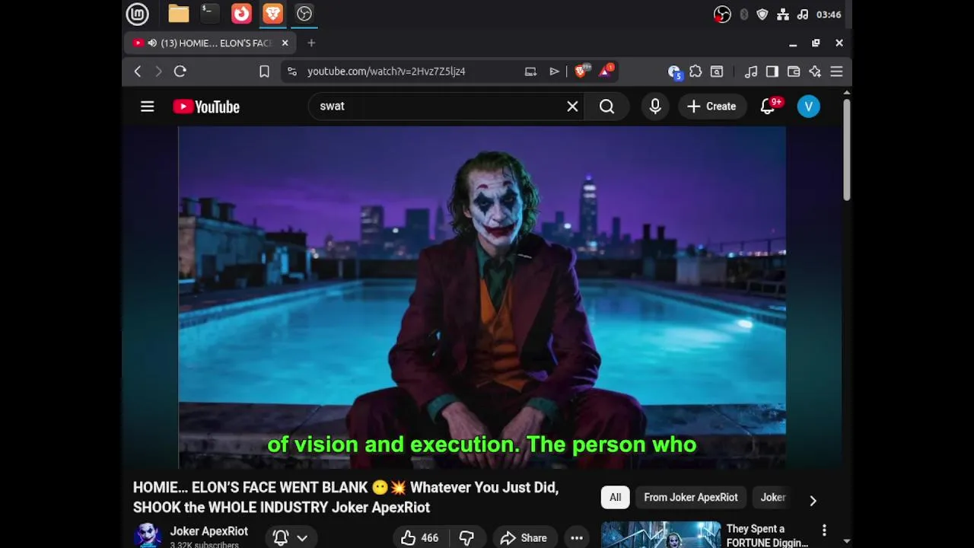Select the partially visible 'Joker' chip
The height and width of the screenshot is (548, 974).
click(x=773, y=497)
